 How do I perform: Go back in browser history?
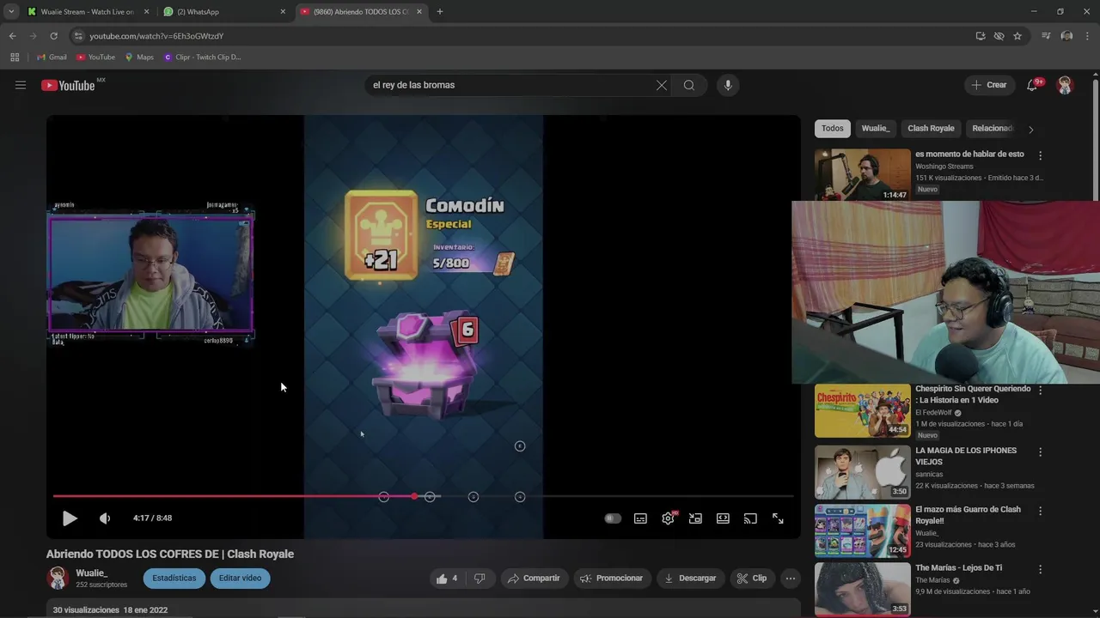tap(12, 36)
